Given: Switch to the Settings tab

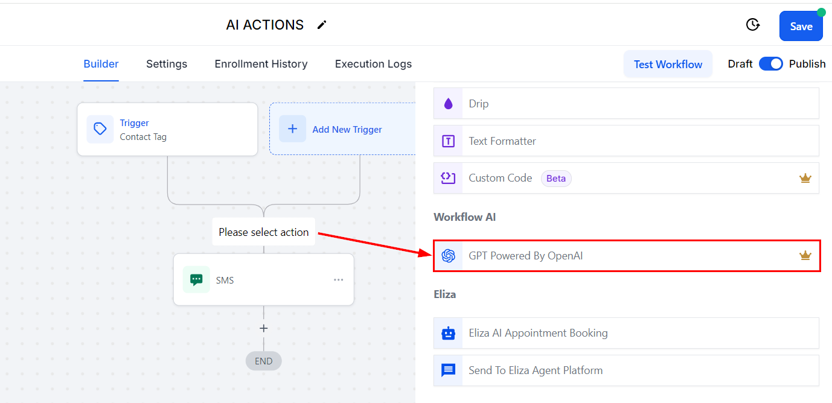Looking at the screenshot, I should point(167,64).
